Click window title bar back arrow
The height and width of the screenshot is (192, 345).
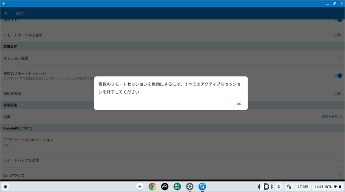point(3,3)
